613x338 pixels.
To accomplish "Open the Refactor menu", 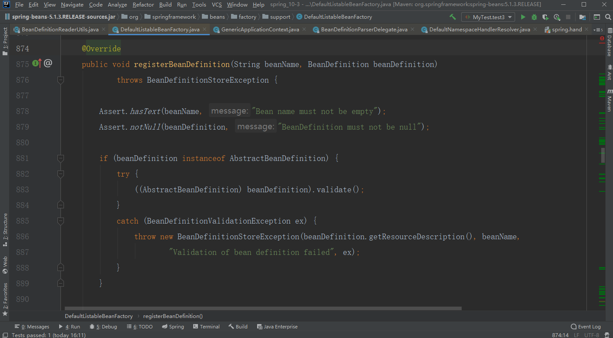I will pos(143,4).
